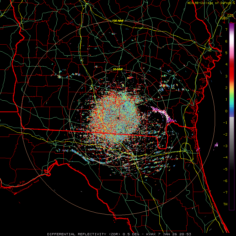Image resolution: width=236 pixels, height=236 pixels.
Task: Click the -6 value on color scale
Action: pyautogui.click(x=225, y=181)
